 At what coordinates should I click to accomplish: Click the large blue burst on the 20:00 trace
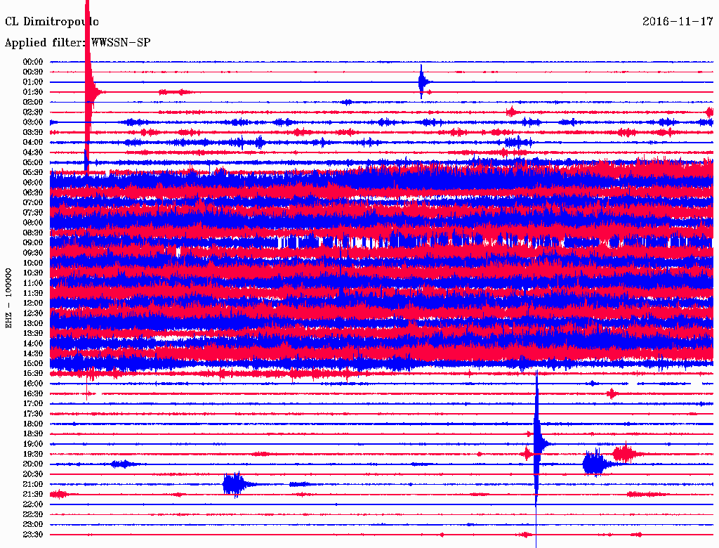point(595,464)
